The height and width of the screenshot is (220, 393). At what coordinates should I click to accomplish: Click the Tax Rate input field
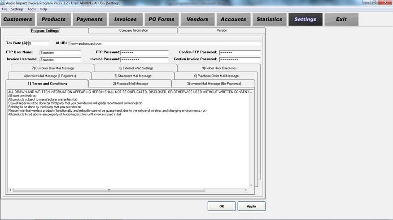pos(39,43)
